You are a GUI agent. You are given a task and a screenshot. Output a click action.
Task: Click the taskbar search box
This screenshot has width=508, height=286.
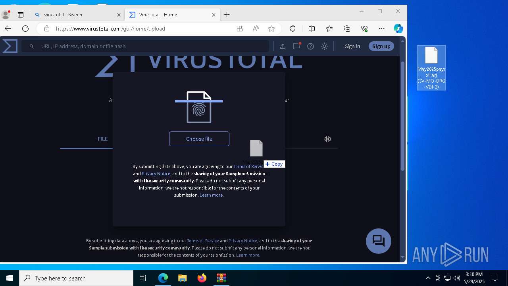click(x=76, y=278)
